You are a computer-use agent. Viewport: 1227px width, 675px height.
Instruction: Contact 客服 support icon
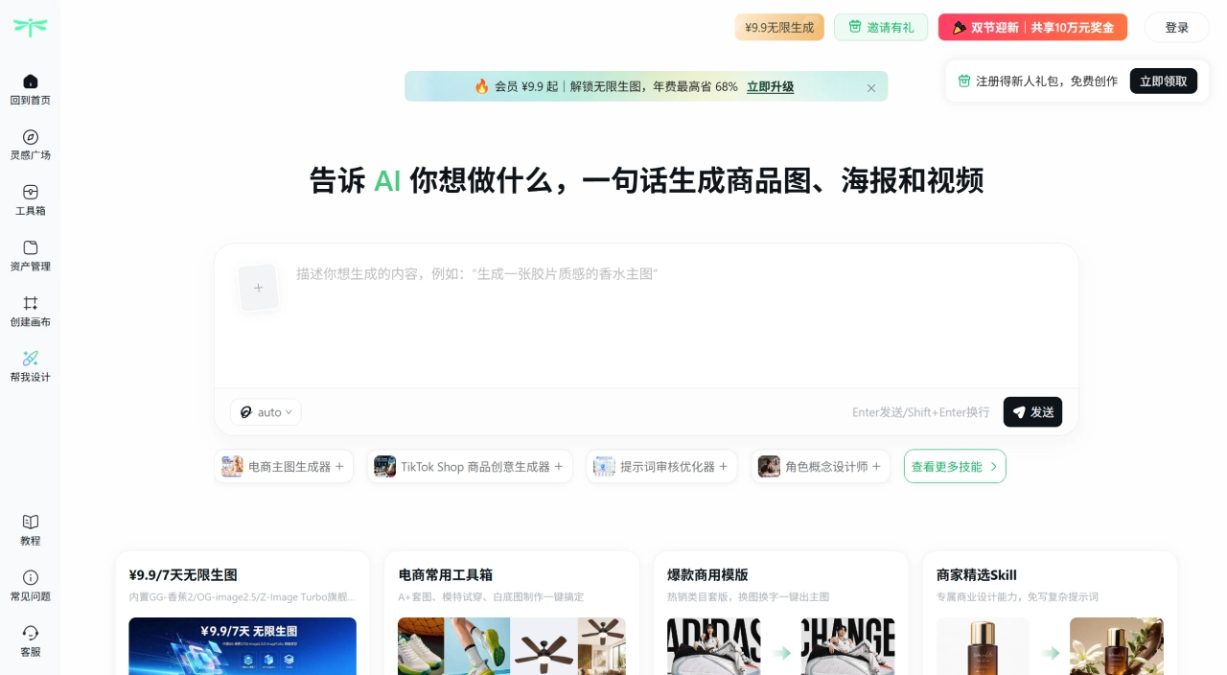tap(31, 633)
